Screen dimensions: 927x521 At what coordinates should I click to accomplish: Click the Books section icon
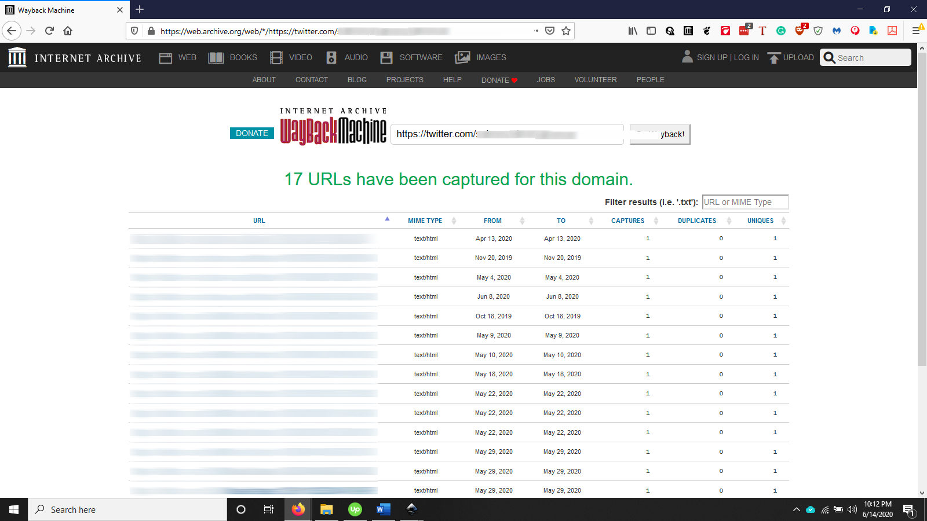point(216,57)
